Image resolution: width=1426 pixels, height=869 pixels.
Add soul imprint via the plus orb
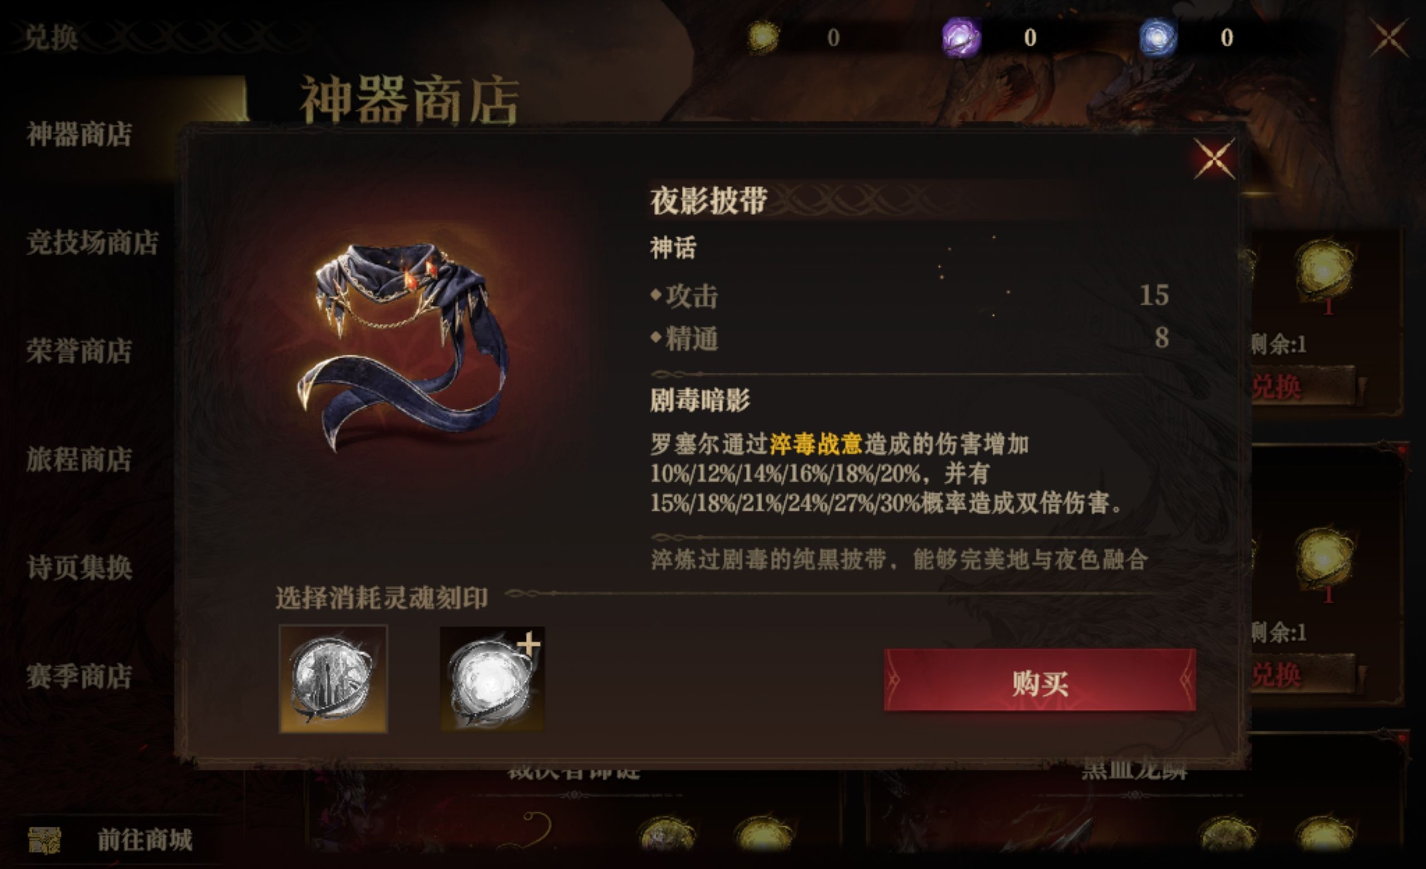[x=492, y=678]
